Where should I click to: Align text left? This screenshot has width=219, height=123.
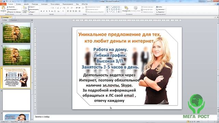point(68,11)
